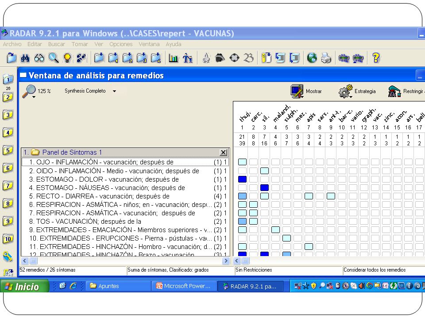The image size is (425, 319).
Task: Open the bar chart analysis icon
Action: [x=173, y=58]
